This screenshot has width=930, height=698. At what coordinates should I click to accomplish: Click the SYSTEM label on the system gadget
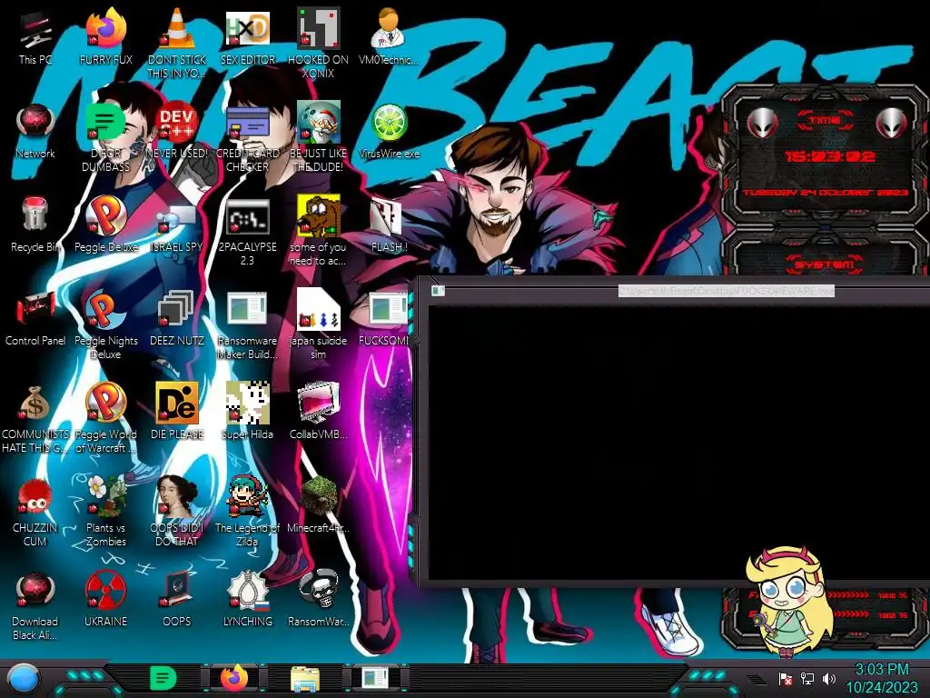tap(825, 264)
